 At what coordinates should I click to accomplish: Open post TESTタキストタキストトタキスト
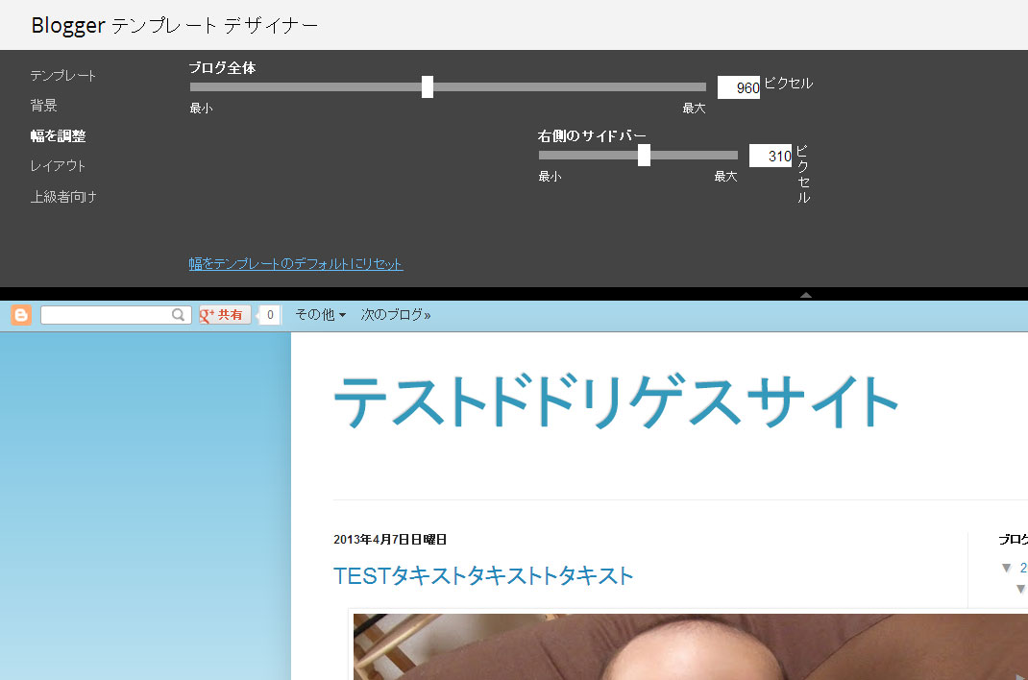483,576
